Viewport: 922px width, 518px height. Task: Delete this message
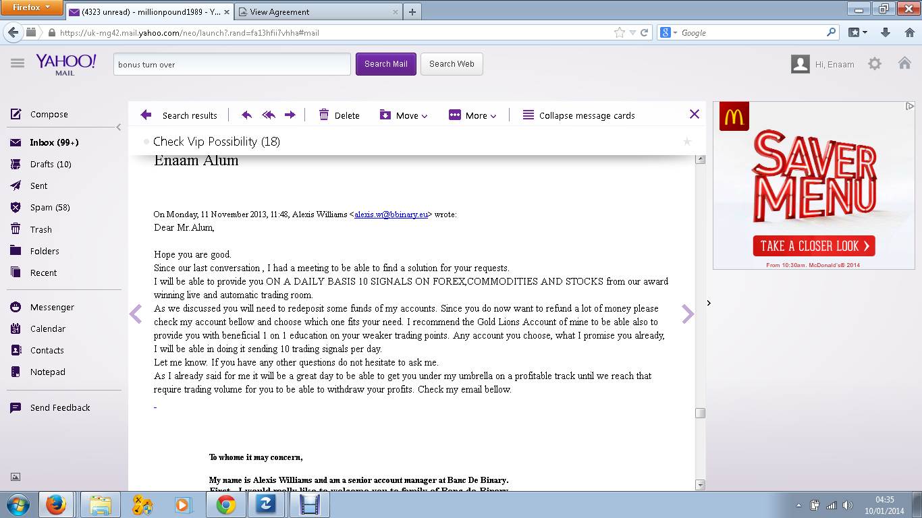point(340,115)
